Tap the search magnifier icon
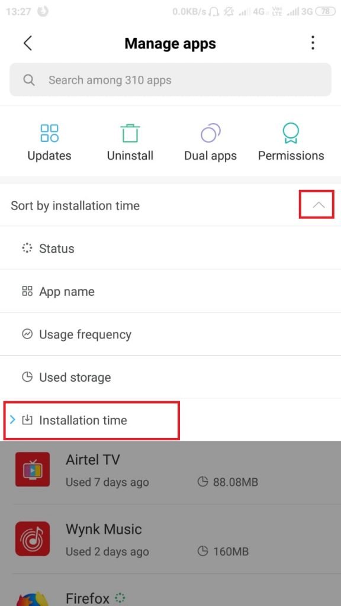 [x=29, y=80]
